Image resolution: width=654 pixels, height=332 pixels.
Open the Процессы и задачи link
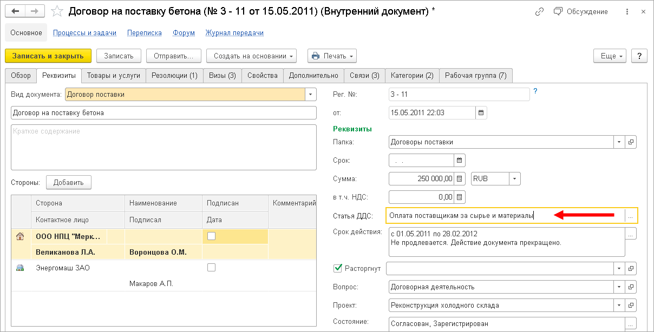[x=85, y=32]
